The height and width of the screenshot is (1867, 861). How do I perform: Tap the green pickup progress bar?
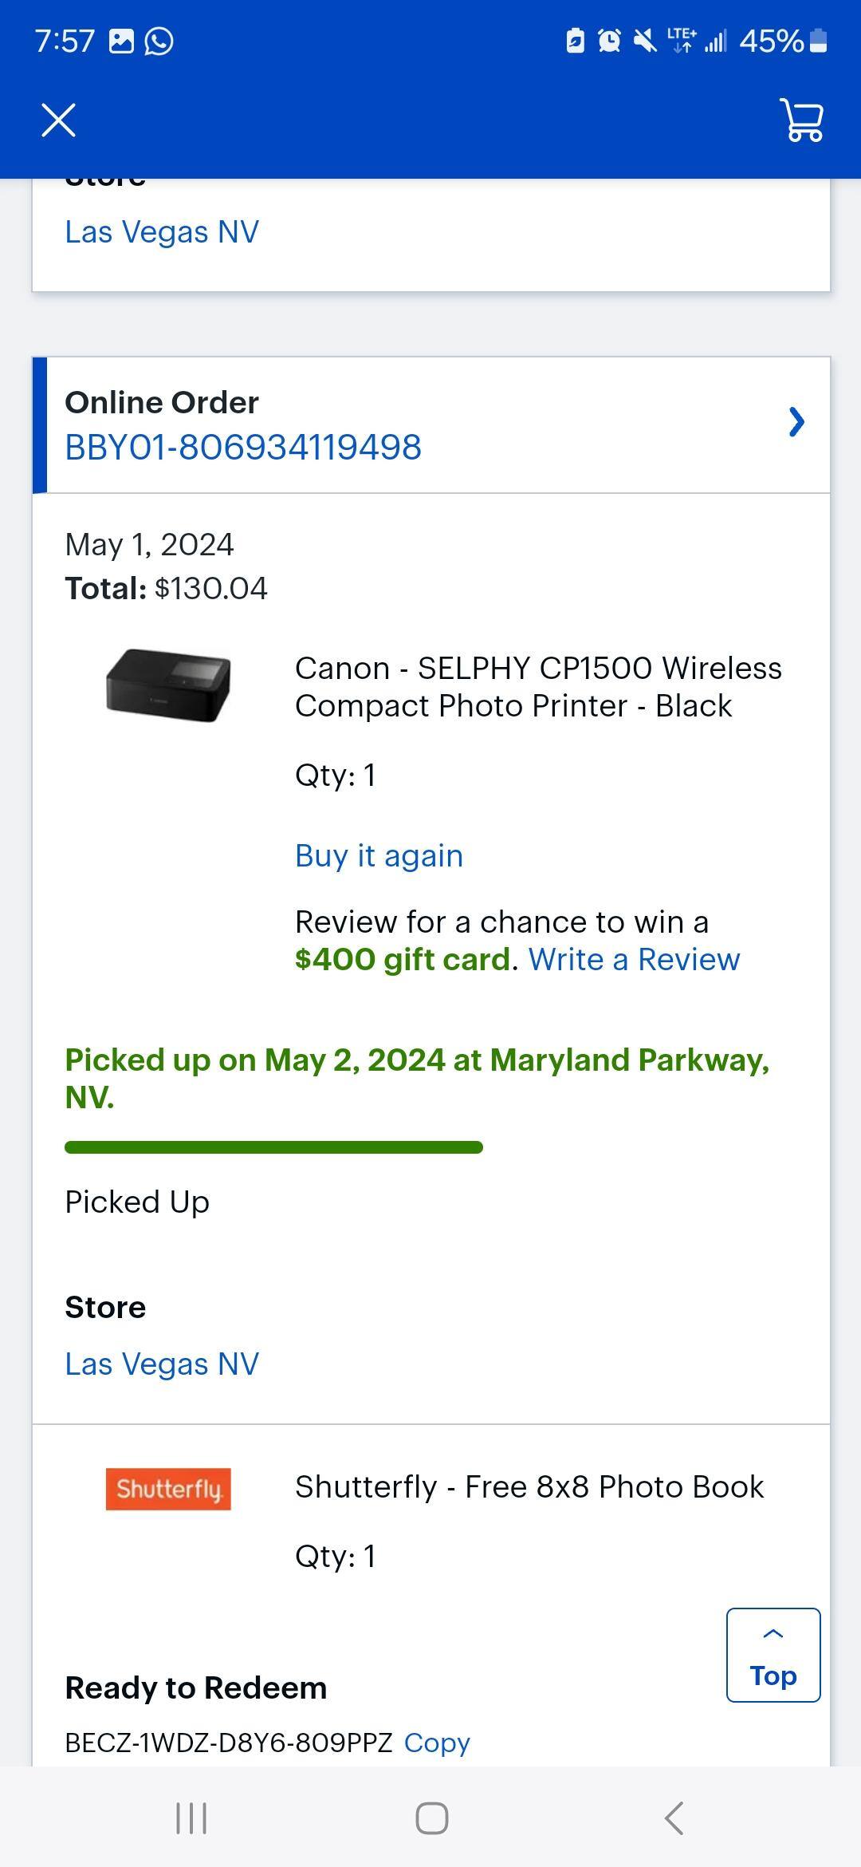click(273, 1147)
